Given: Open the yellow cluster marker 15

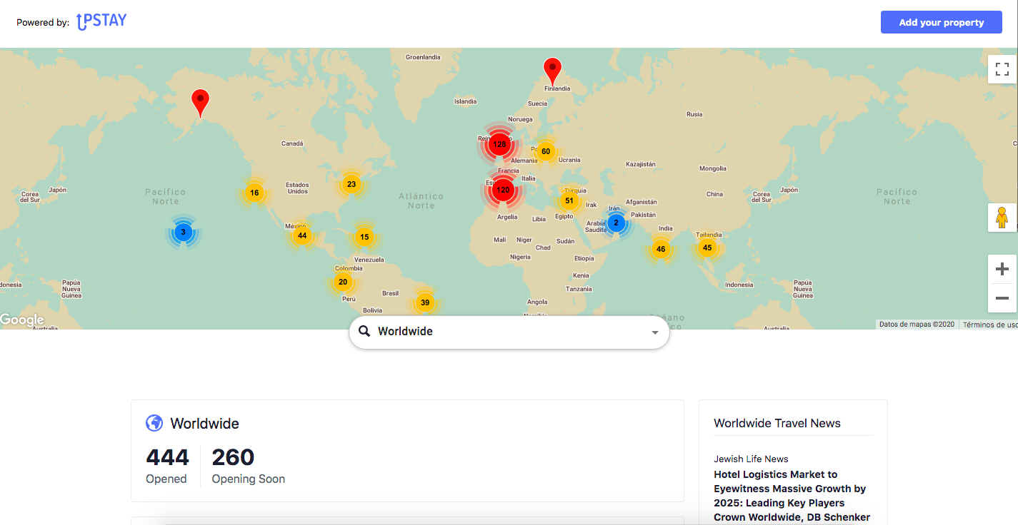Looking at the screenshot, I should (x=364, y=237).
